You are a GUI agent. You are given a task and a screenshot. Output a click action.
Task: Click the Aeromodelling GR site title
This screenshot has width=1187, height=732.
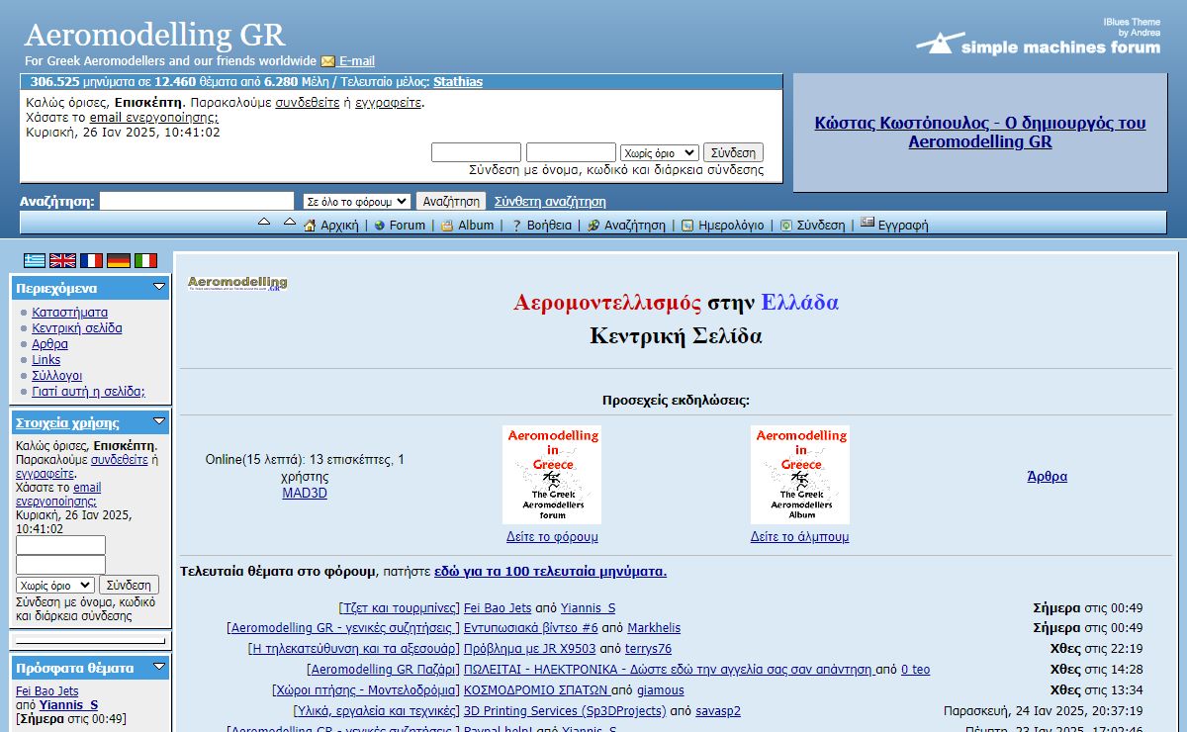click(x=154, y=35)
